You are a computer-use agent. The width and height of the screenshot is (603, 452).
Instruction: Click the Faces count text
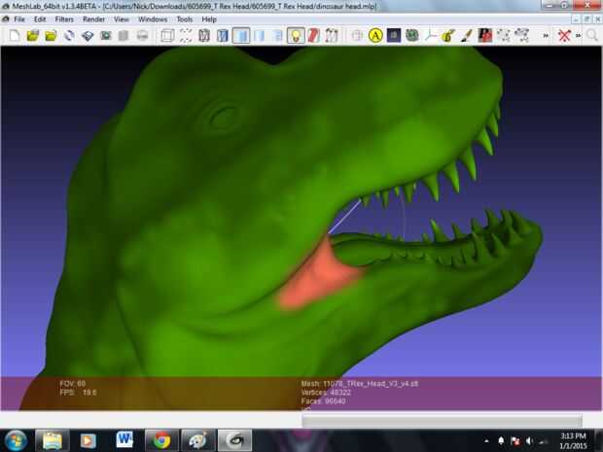pyautogui.click(x=323, y=401)
